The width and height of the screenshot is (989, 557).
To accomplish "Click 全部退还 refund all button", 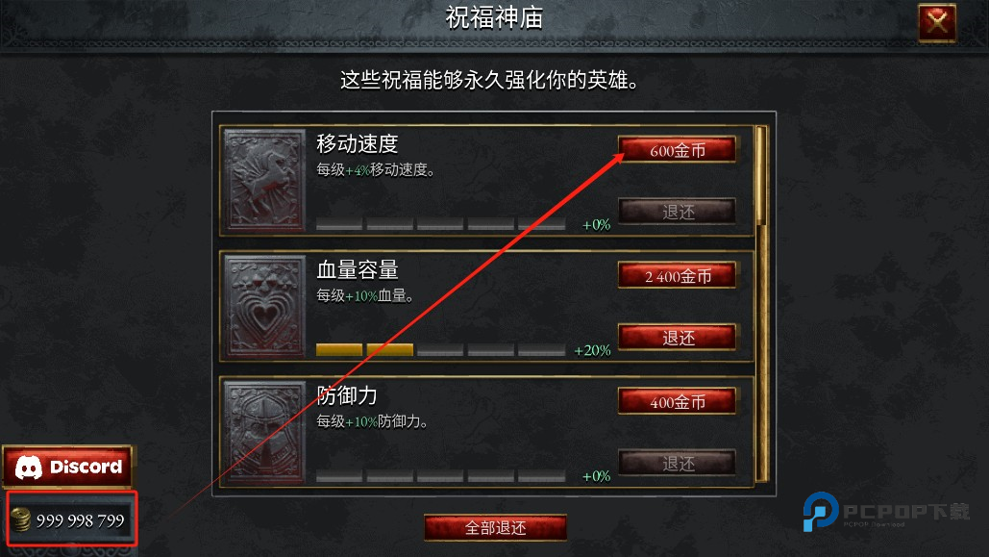I will pos(495,527).
